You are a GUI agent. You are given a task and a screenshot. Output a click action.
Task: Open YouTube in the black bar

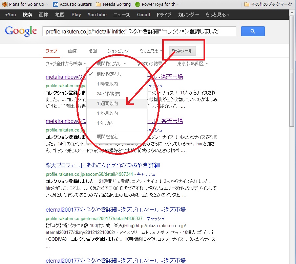tap(97, 15)
